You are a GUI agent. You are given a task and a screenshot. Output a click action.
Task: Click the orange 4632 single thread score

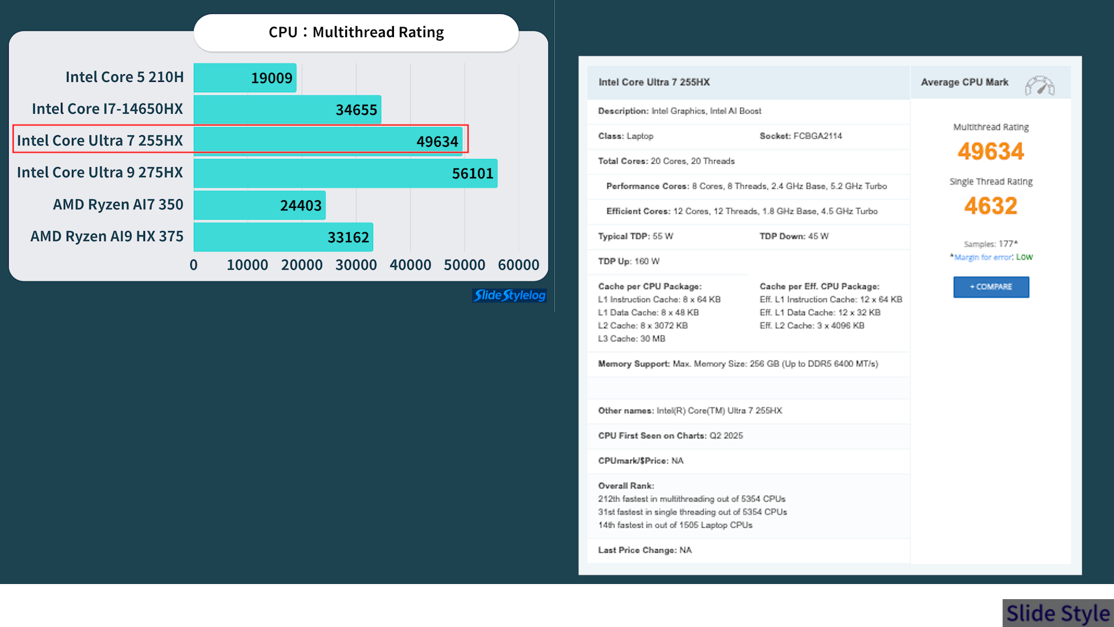coord(990,206)
